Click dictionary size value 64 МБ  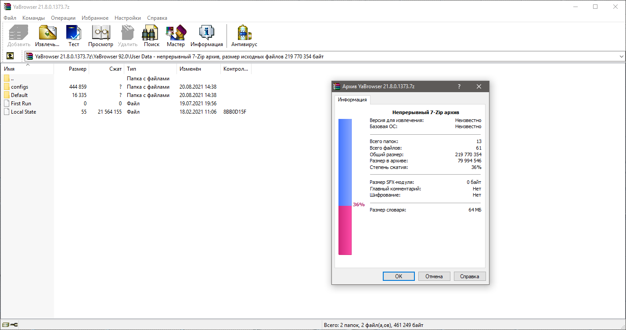pos(475,210)
